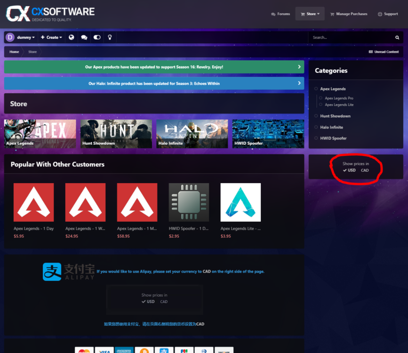The height and width of the screenshot is (353, 408).
Task: Click the search magnifier icon
Action: [397, 37]
